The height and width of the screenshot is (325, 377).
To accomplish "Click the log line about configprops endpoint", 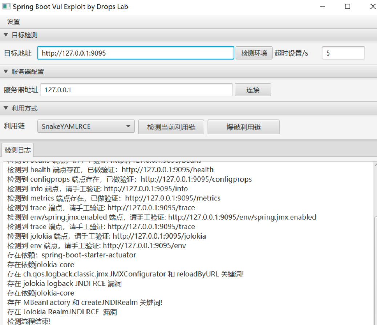I will click(129, 179).
